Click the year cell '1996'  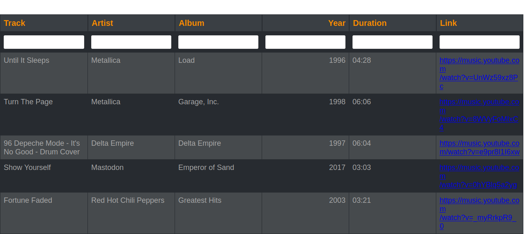pos(306,73)
